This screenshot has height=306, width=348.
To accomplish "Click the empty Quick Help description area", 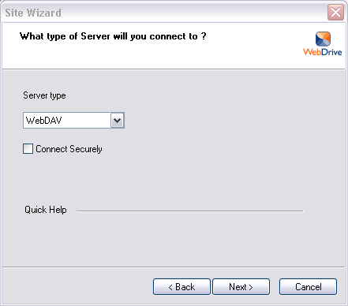I will (174, 238).
